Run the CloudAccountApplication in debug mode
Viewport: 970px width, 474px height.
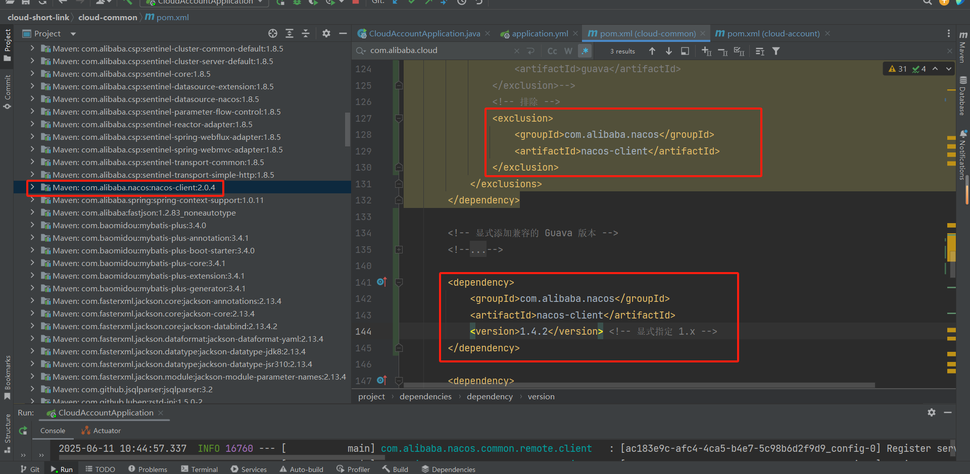[297, 3]
